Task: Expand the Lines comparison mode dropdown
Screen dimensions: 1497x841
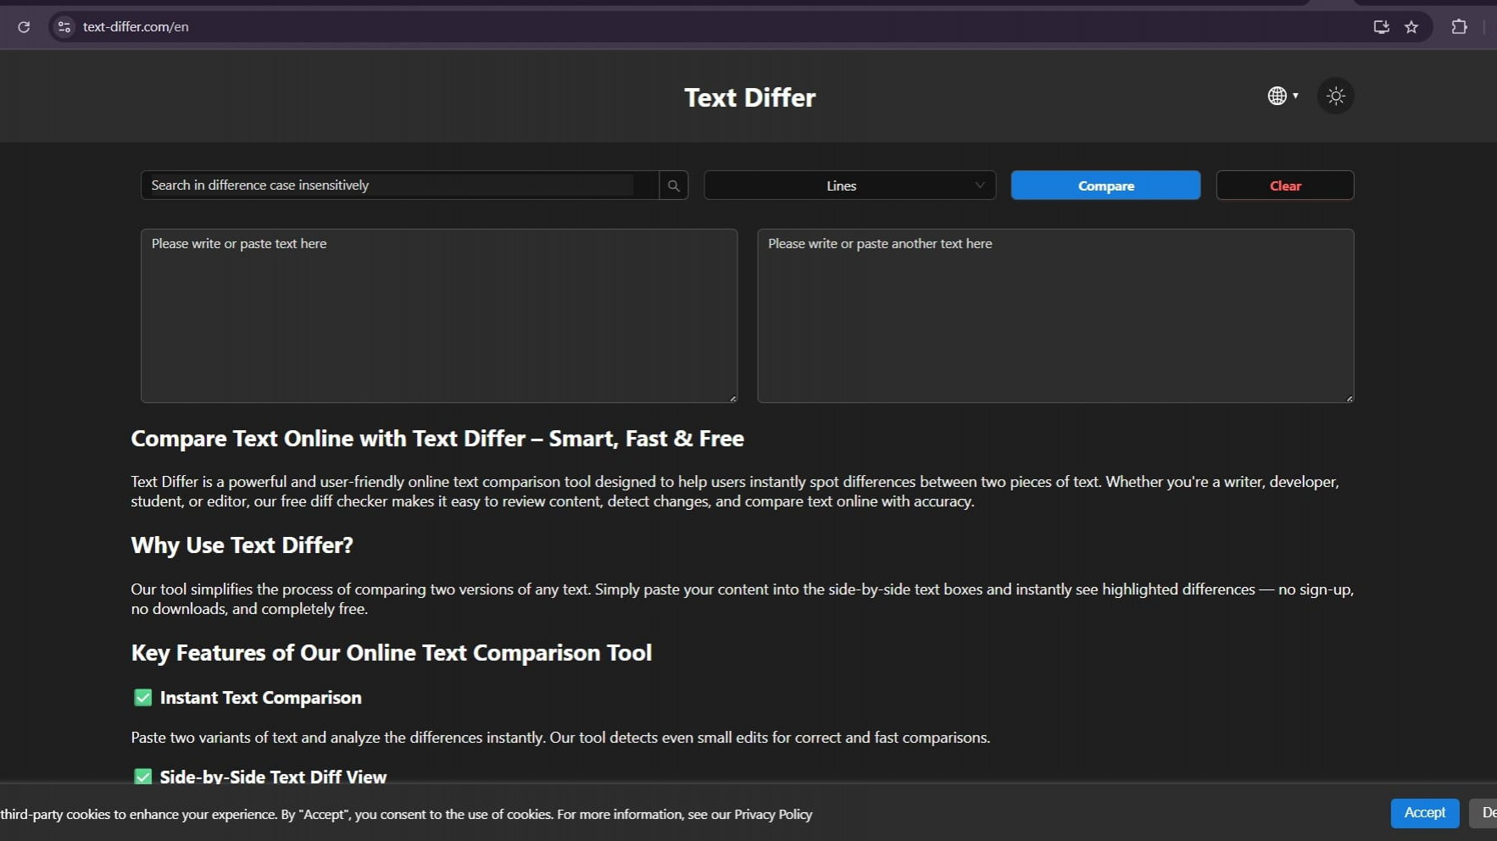Action: click(849, 185)
